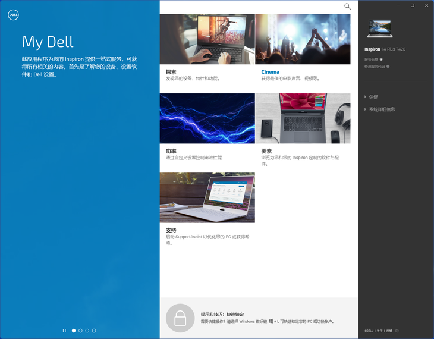Expand the 系统详细信息 section
434x339 pixels.
(381, 109)
